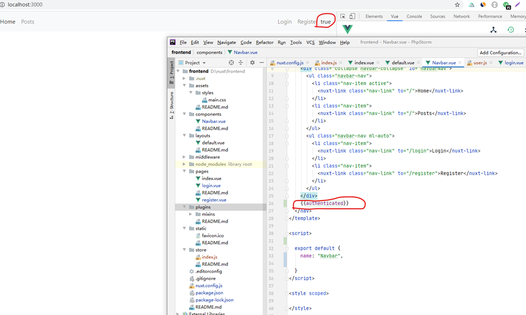Open the Navigate menu
This screenshot has width=526, height=315.
coord(227,42)
